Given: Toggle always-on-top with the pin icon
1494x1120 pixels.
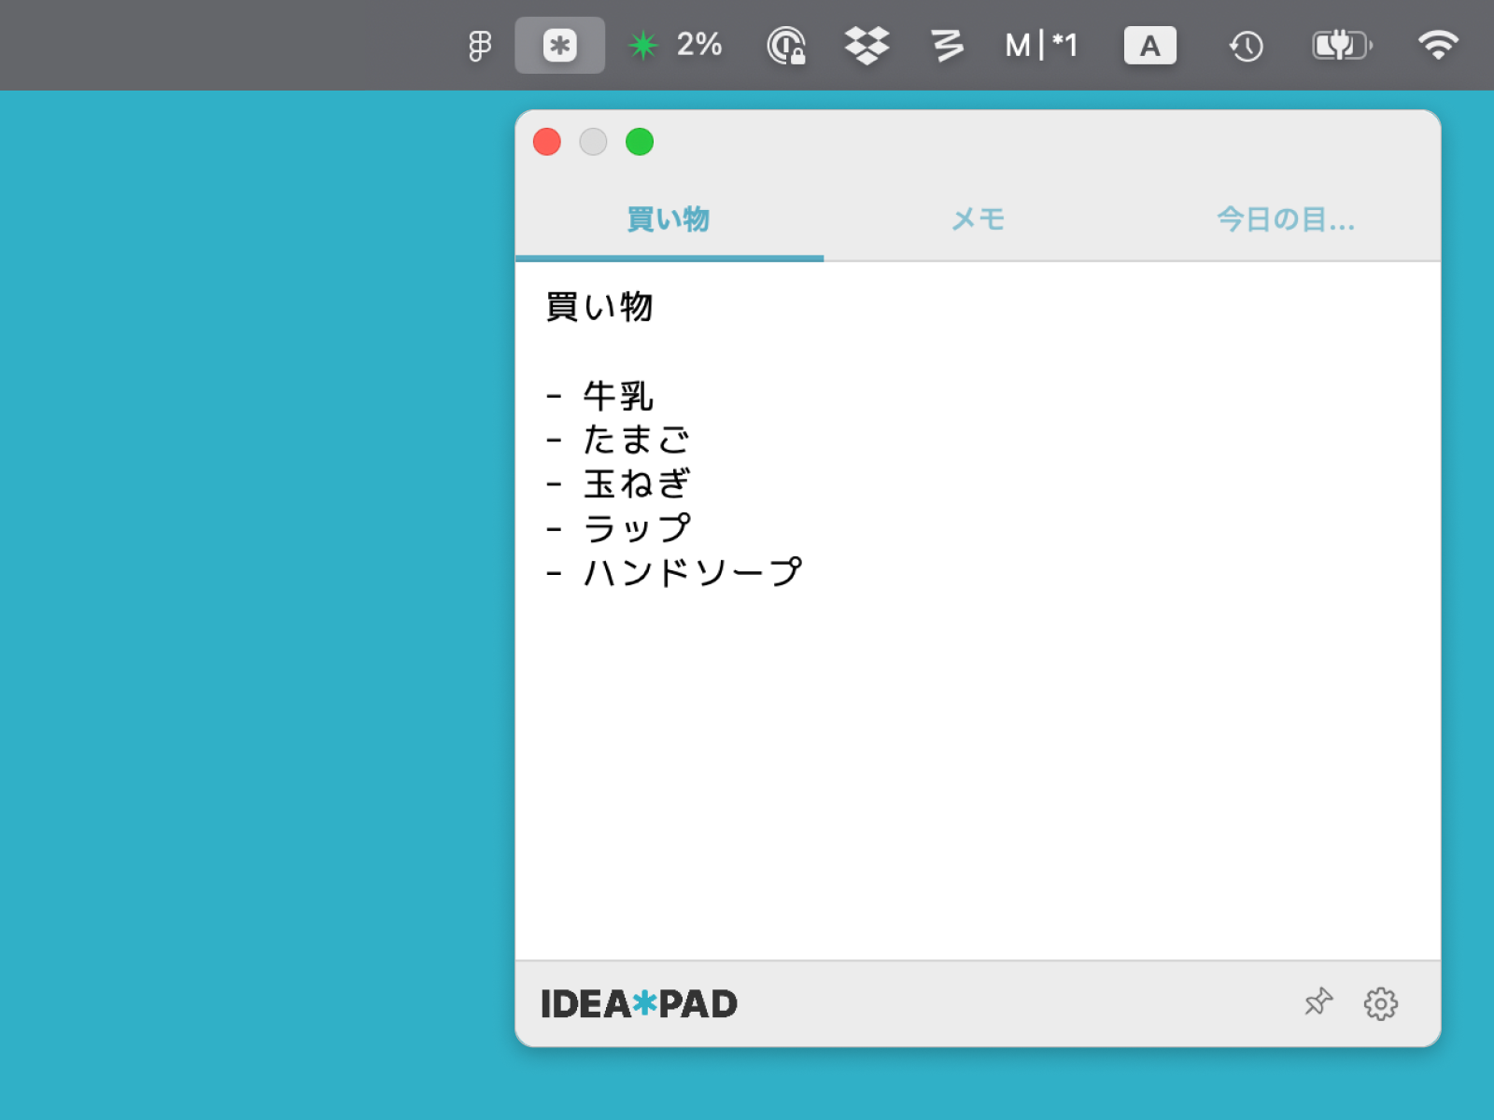Looking at the screenshot, I should (1318, 1002).
